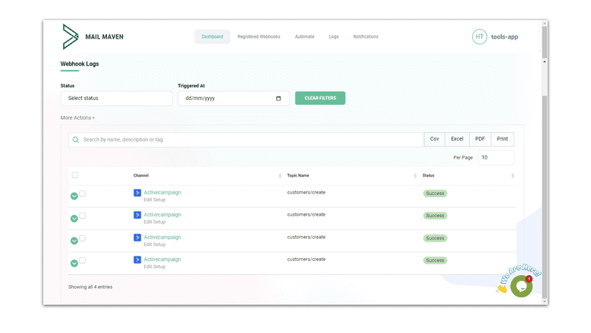Open second row's Activecampaign link
Image resolution: width=591 pixels, height=333 pixels.
pos(162,215)
